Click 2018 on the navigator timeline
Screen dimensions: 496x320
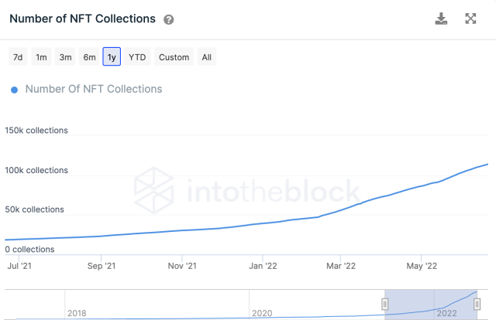76,313
